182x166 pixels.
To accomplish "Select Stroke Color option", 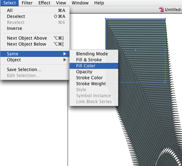I will point(94,78).
